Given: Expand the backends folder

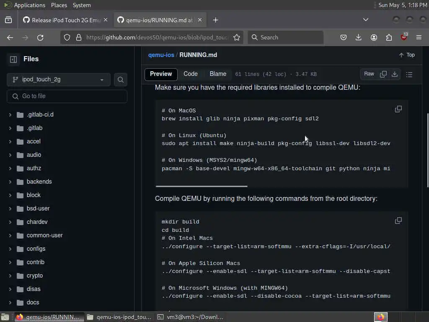Looking at the screenshot, I should click(x=10, y=182).
